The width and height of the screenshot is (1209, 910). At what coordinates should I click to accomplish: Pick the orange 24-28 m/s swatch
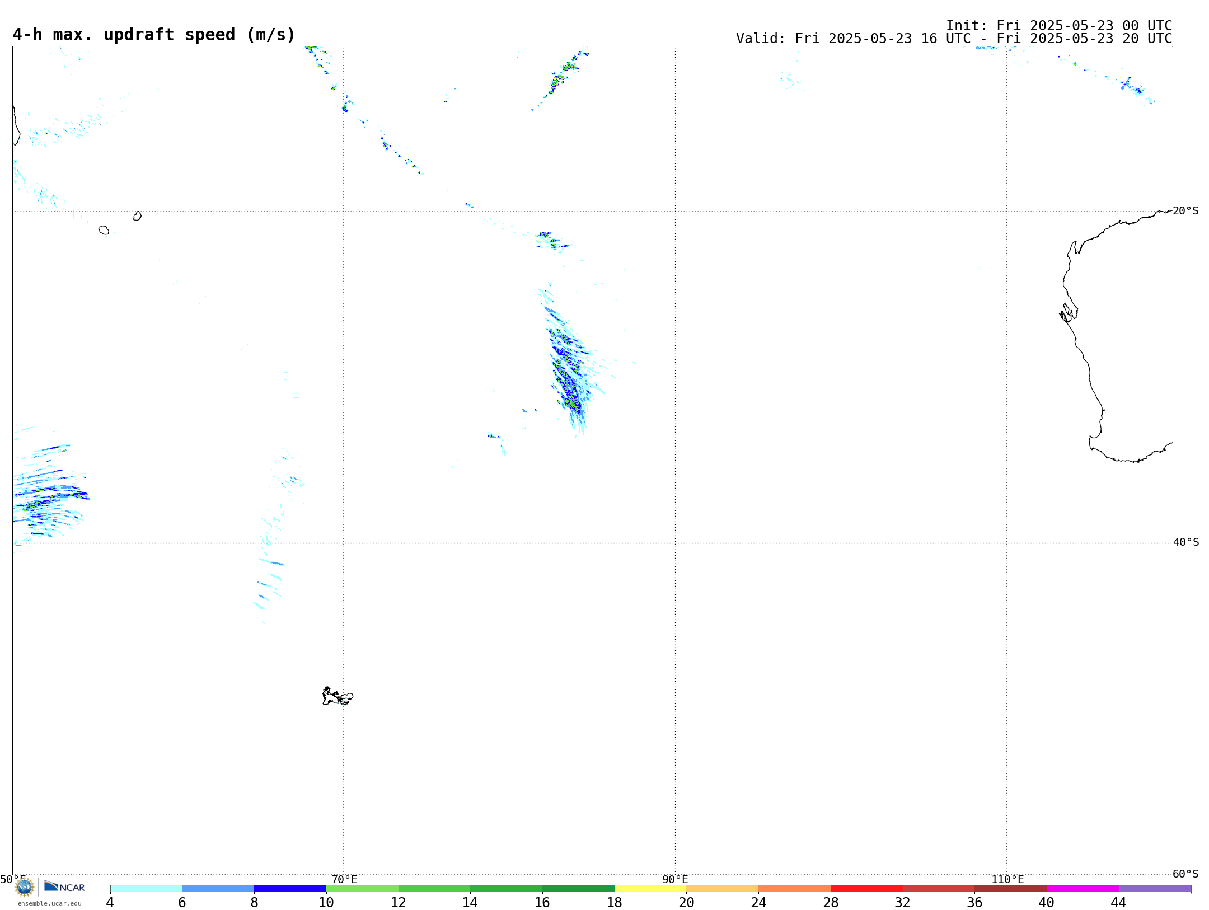pyautogui.click(x=795, y=888)
